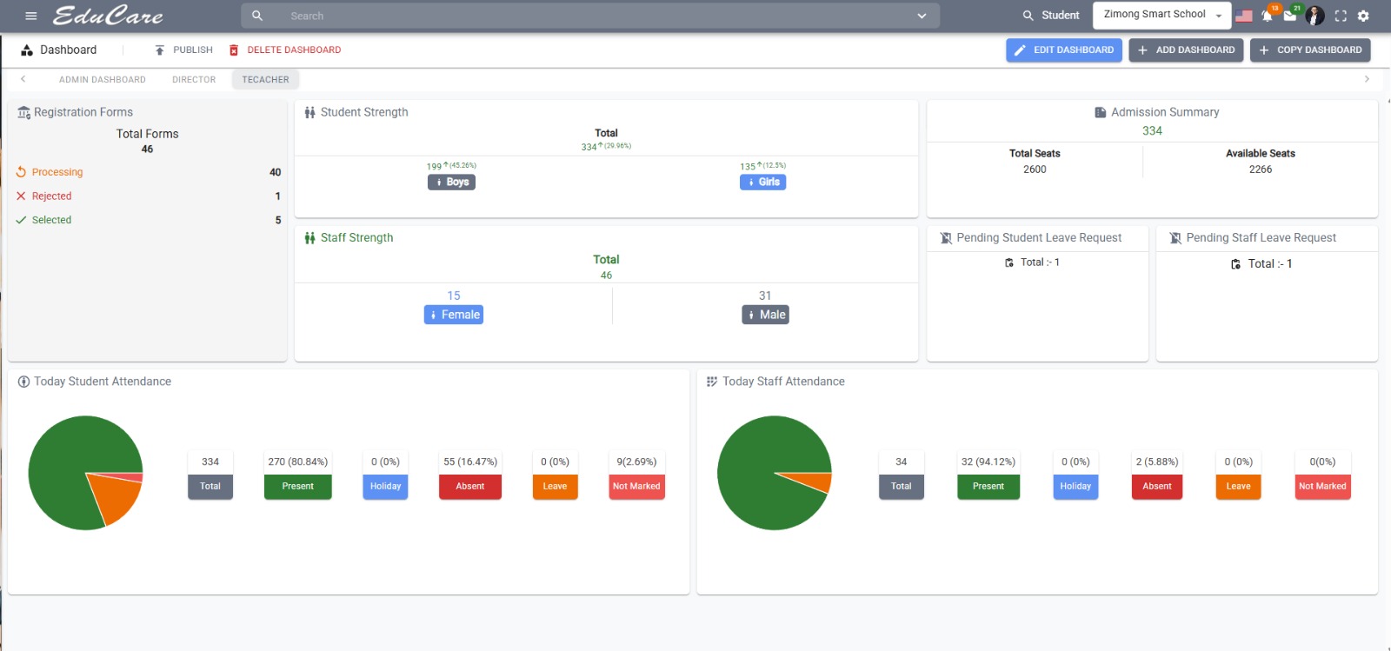The width and height of the screenshot is (1391, 651).
Task: Toggle fullscreen mode icon
Action: pyautogui.click(x=1341, y=16)
